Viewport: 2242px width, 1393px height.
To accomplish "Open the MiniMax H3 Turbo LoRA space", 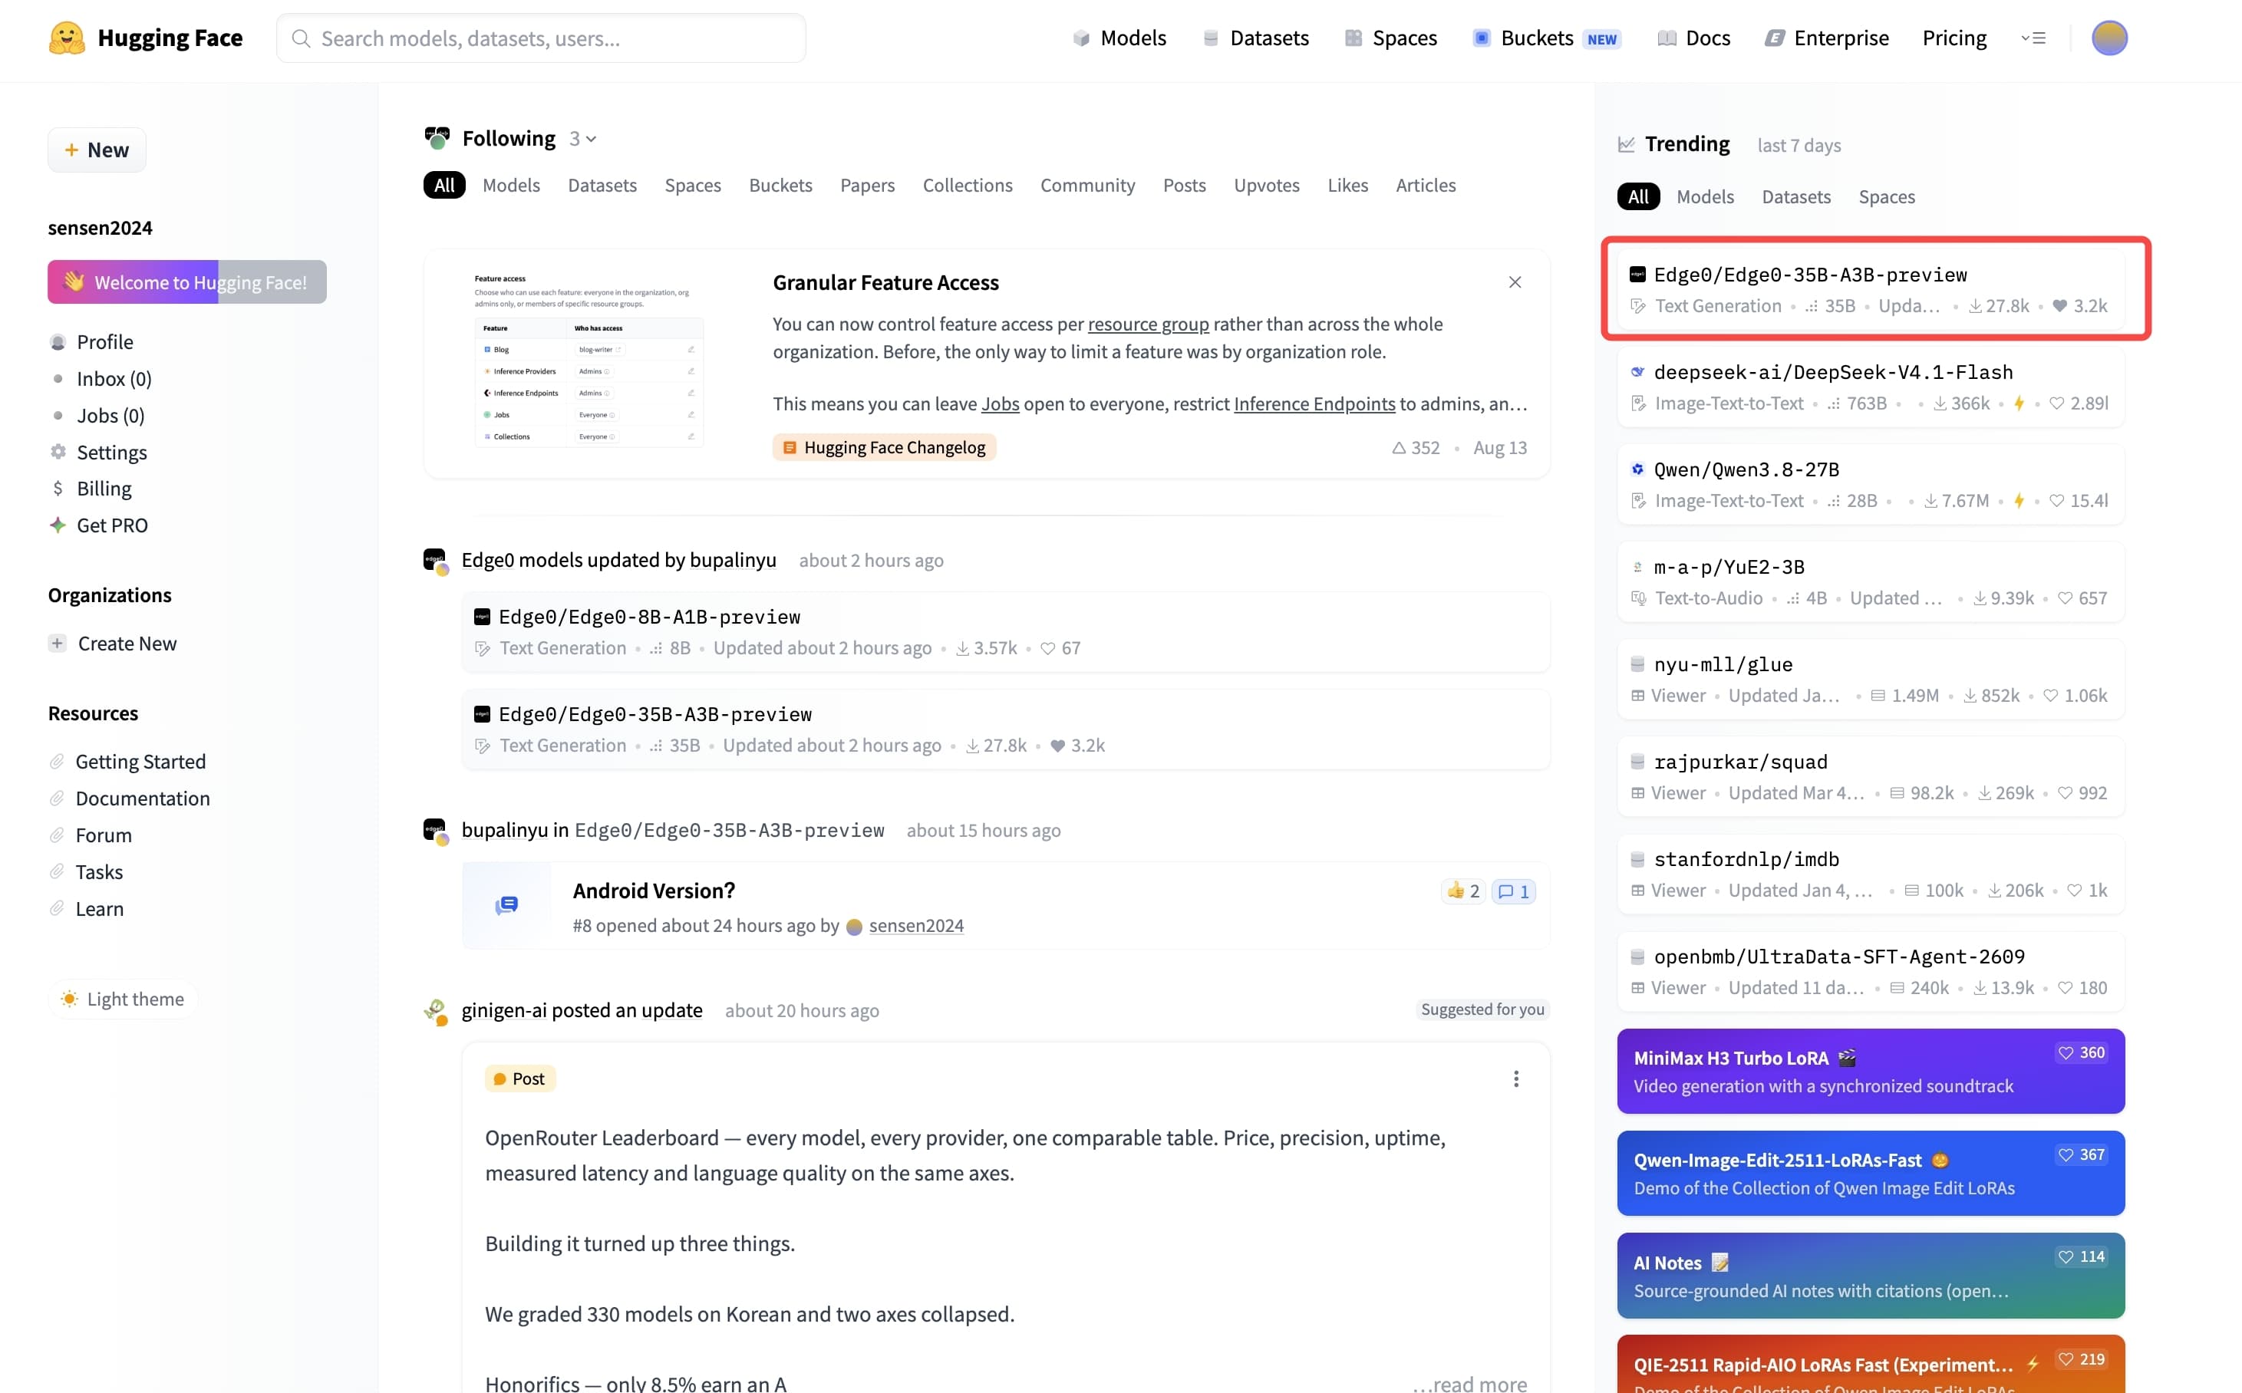I will click(1870, 1072).
